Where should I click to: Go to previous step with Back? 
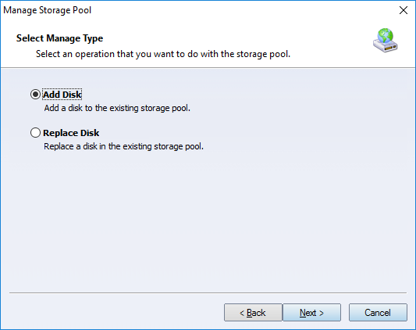tap(253, 313)
